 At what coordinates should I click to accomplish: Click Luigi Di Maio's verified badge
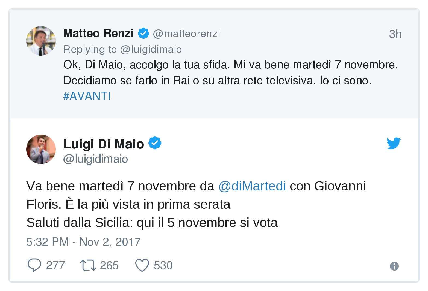point(155,143)
